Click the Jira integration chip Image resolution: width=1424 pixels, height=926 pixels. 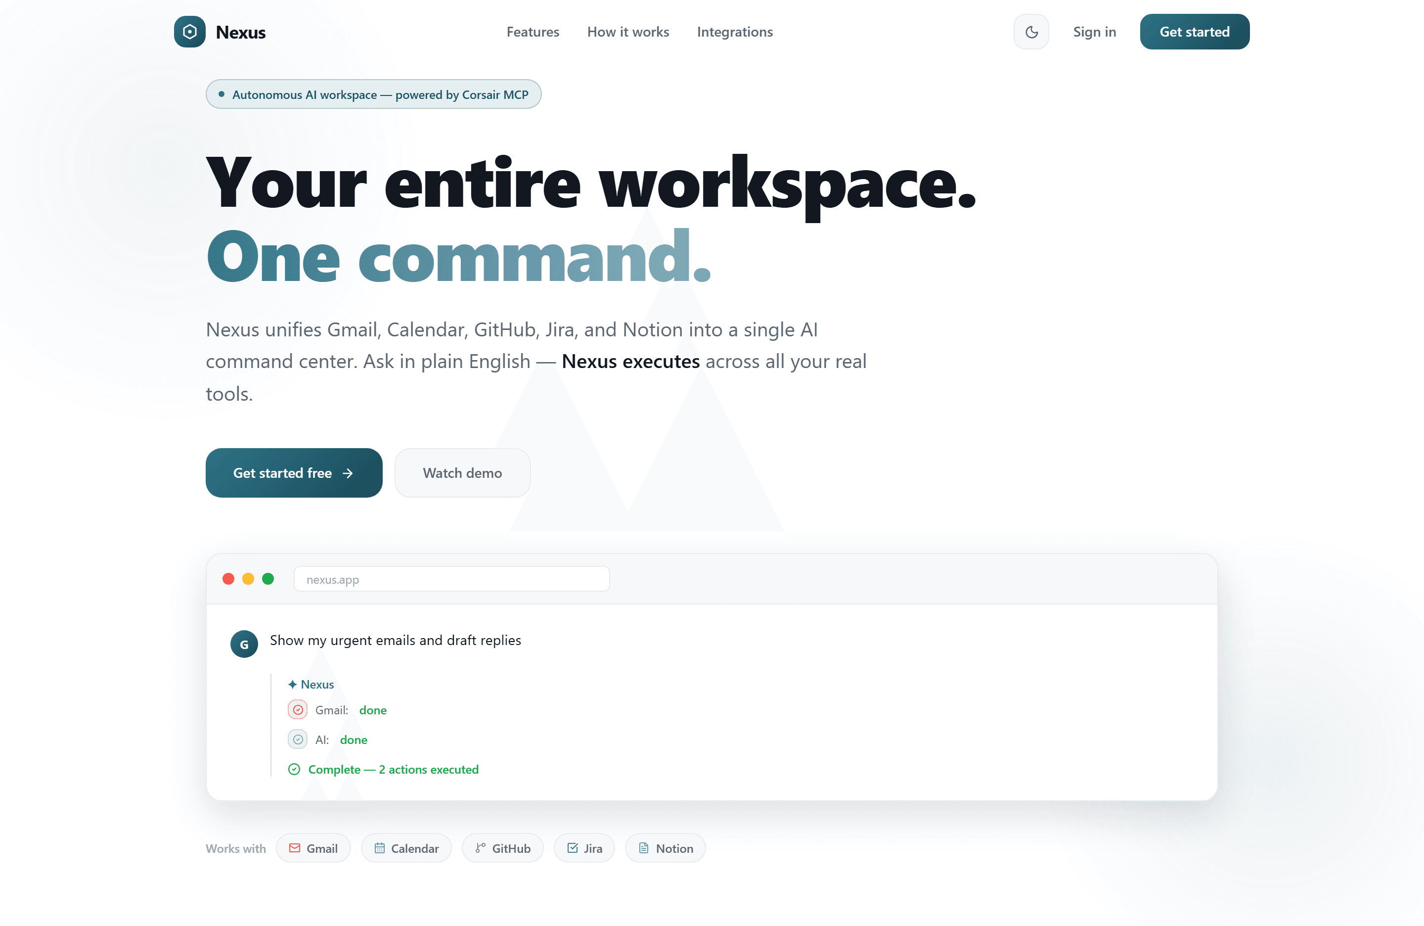pyautogui.click(x=584, y=848)
